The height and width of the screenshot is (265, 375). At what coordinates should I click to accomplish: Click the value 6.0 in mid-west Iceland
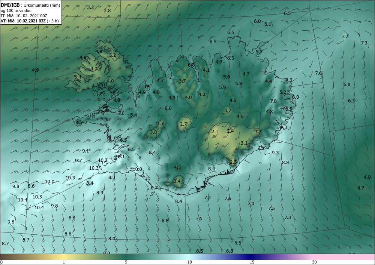click(168, 108)
